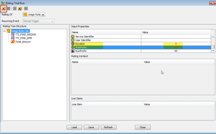Click Input Properties Value column header
Viewport: 216px width, 134px height.
(176, 32)
